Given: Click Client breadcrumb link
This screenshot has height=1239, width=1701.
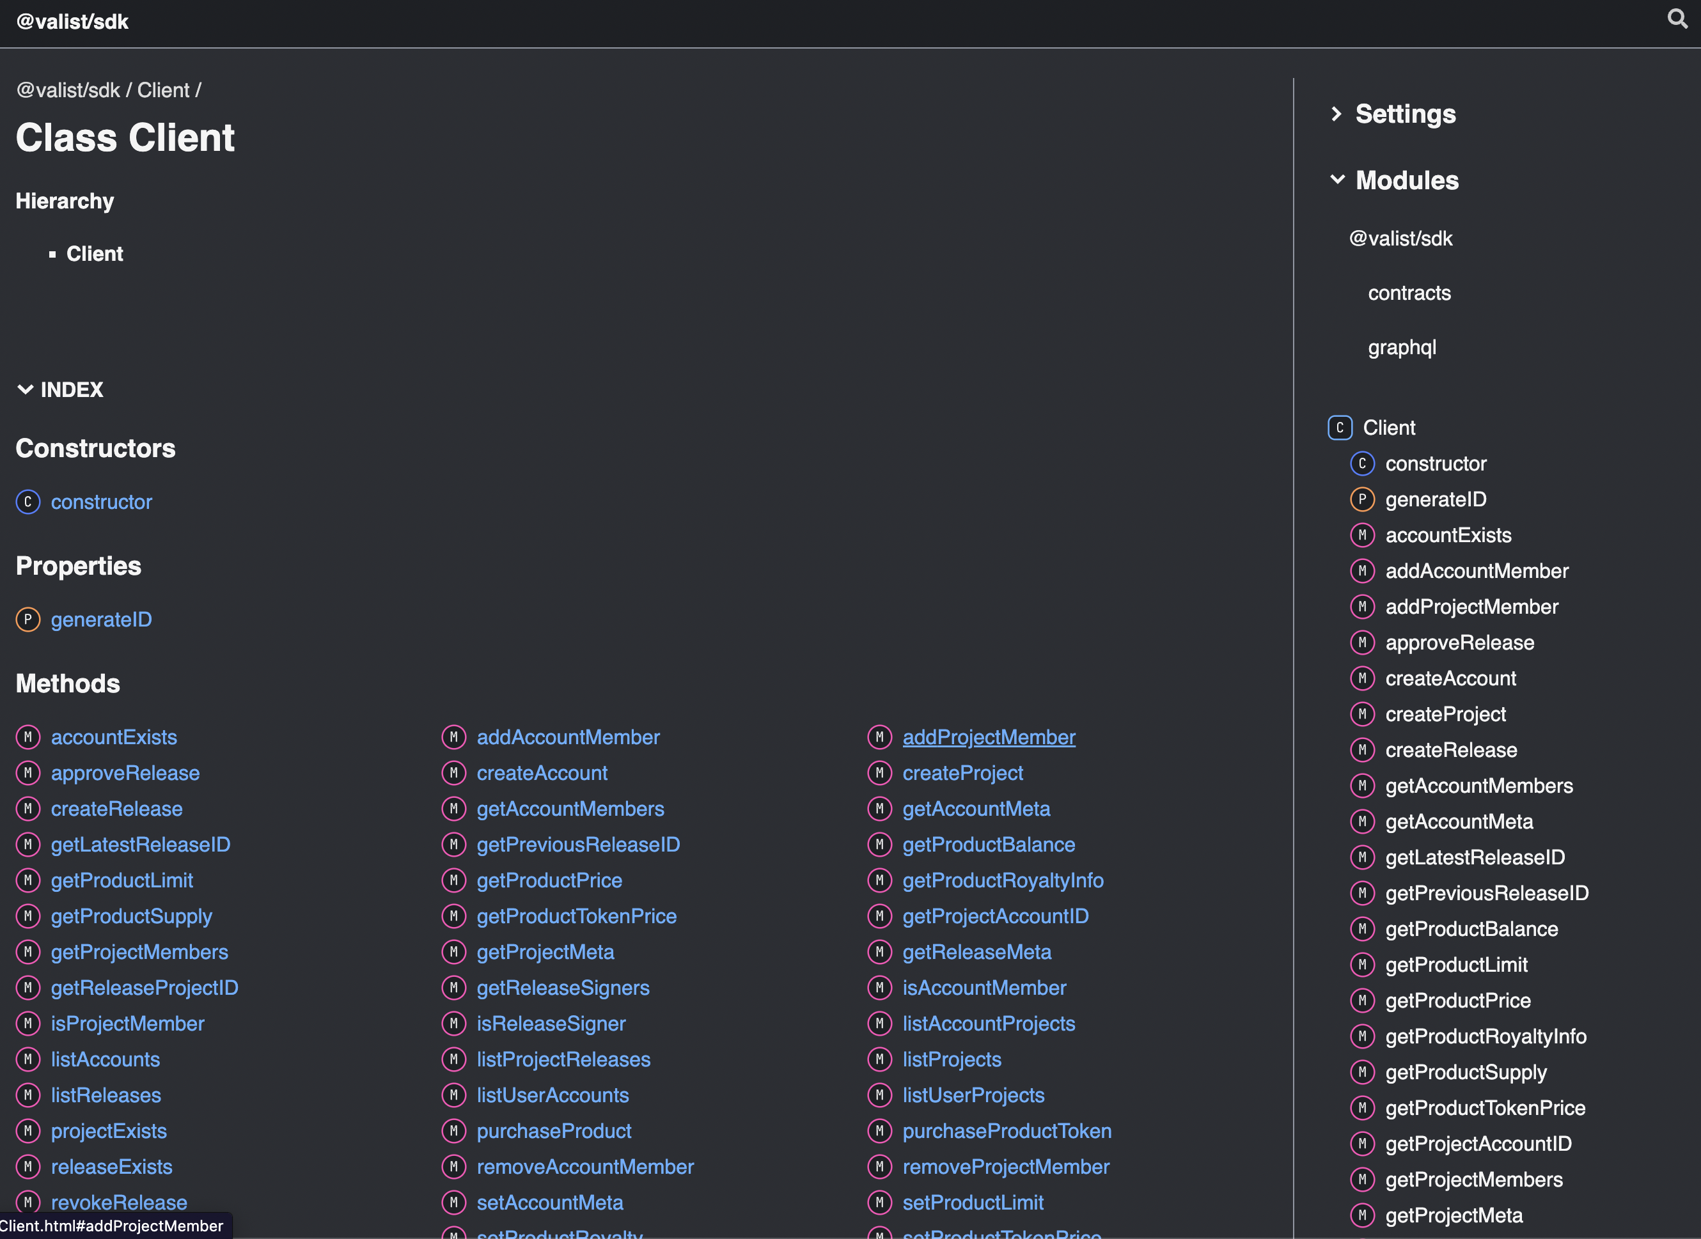Looking at the screenshot, I should 164,90.
